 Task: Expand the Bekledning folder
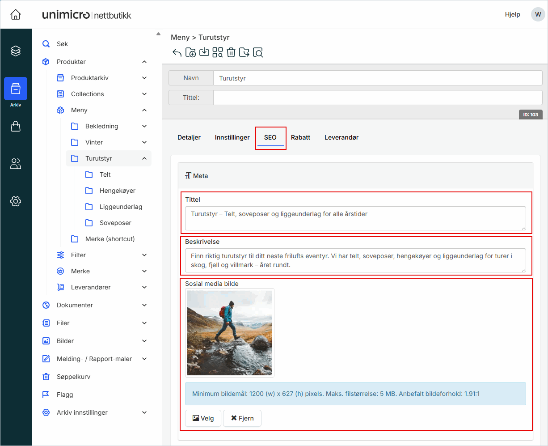144,126
